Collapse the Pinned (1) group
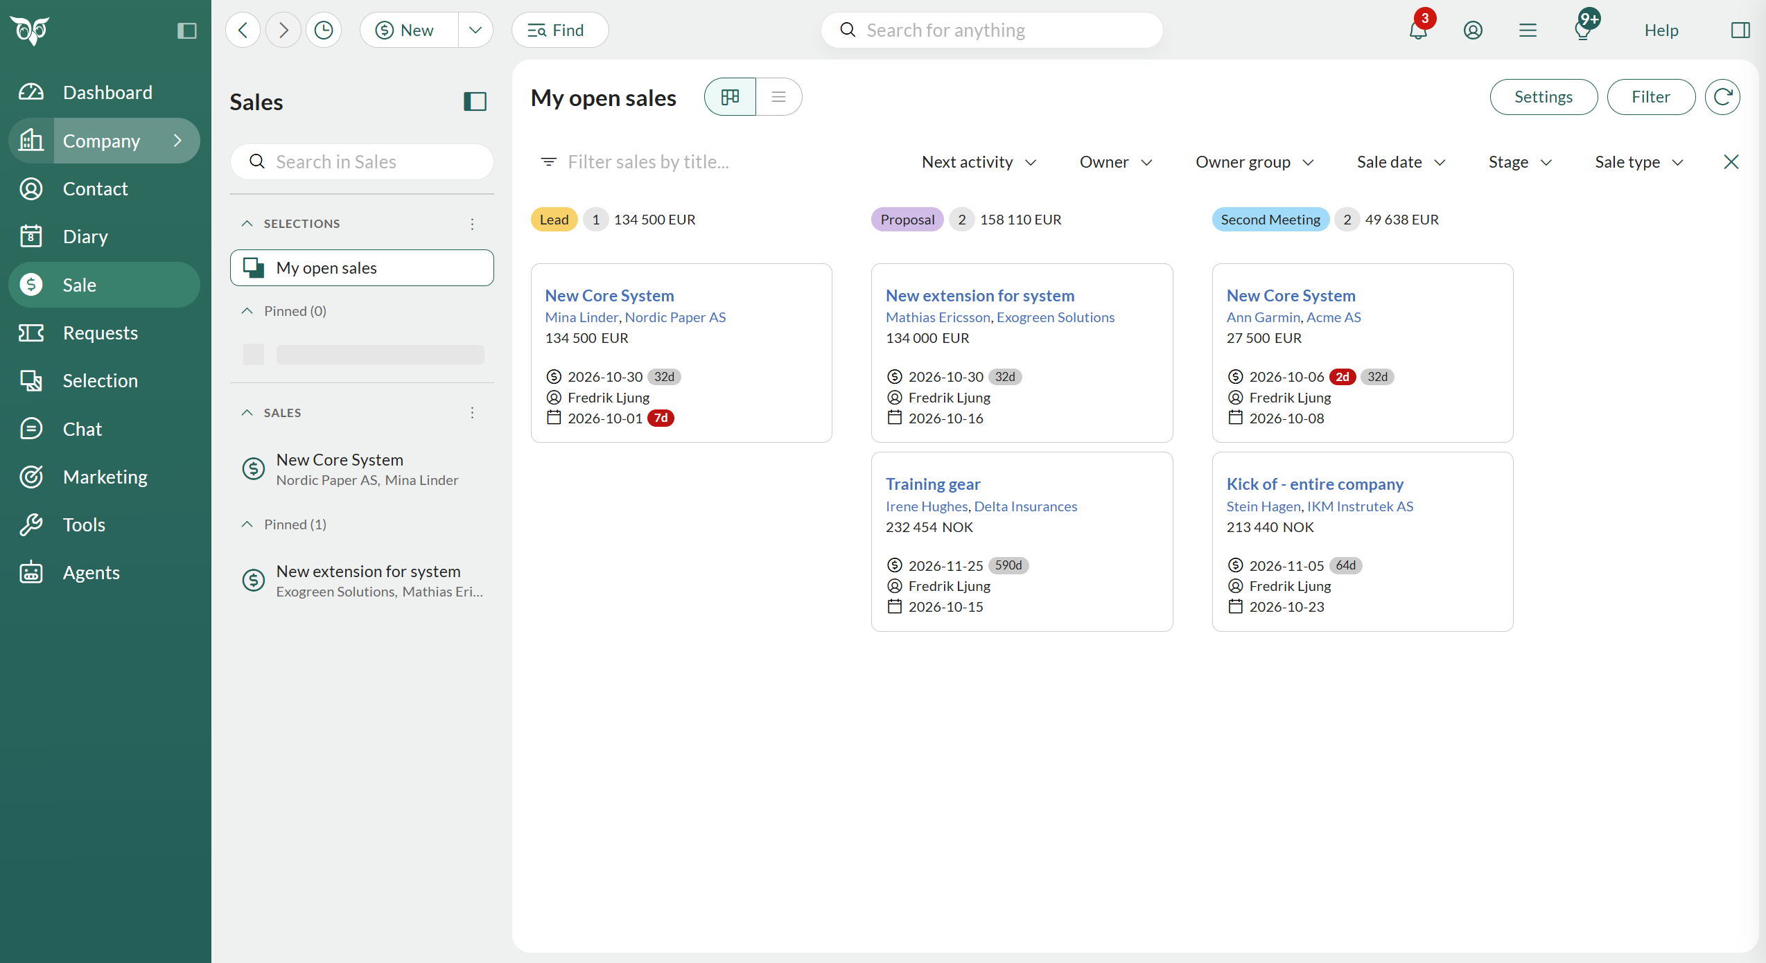1766x963 pixels. [247, 524]
